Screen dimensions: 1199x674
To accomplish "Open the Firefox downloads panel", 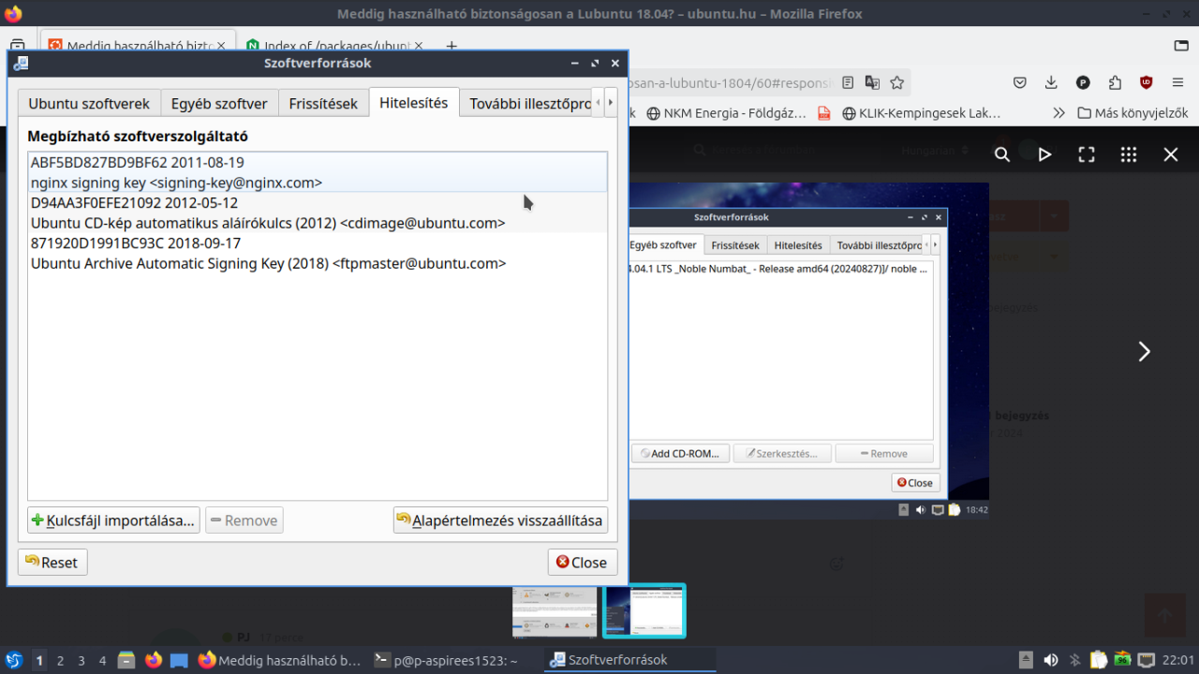I will point(1051,82).
